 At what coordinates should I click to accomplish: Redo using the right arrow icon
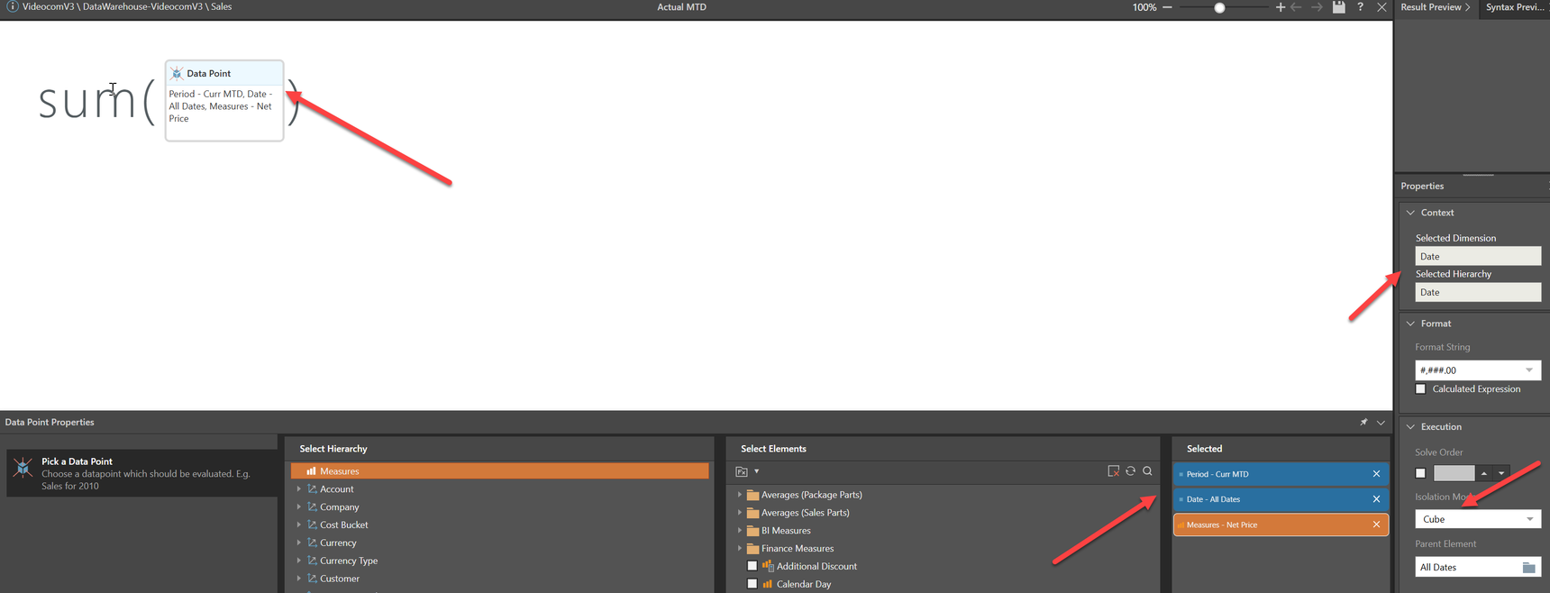pyautogui.click(x=1317, y=7)
